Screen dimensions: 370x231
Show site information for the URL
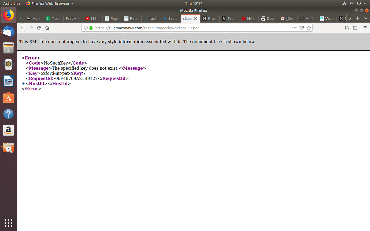[x=86, y=28]
